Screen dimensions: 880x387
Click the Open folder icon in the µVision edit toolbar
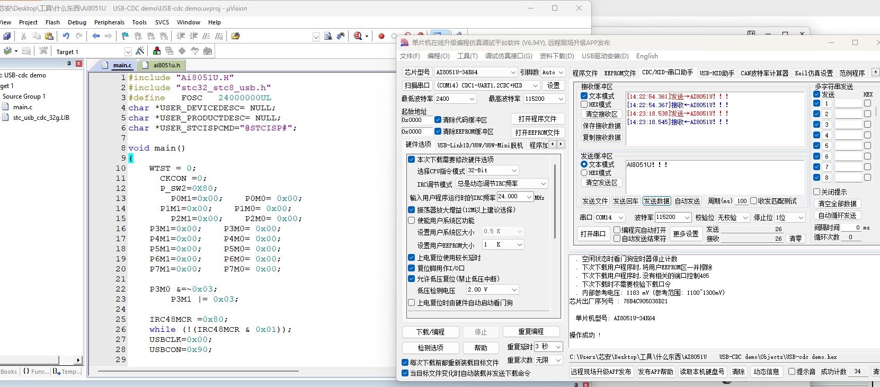(236, 36)
